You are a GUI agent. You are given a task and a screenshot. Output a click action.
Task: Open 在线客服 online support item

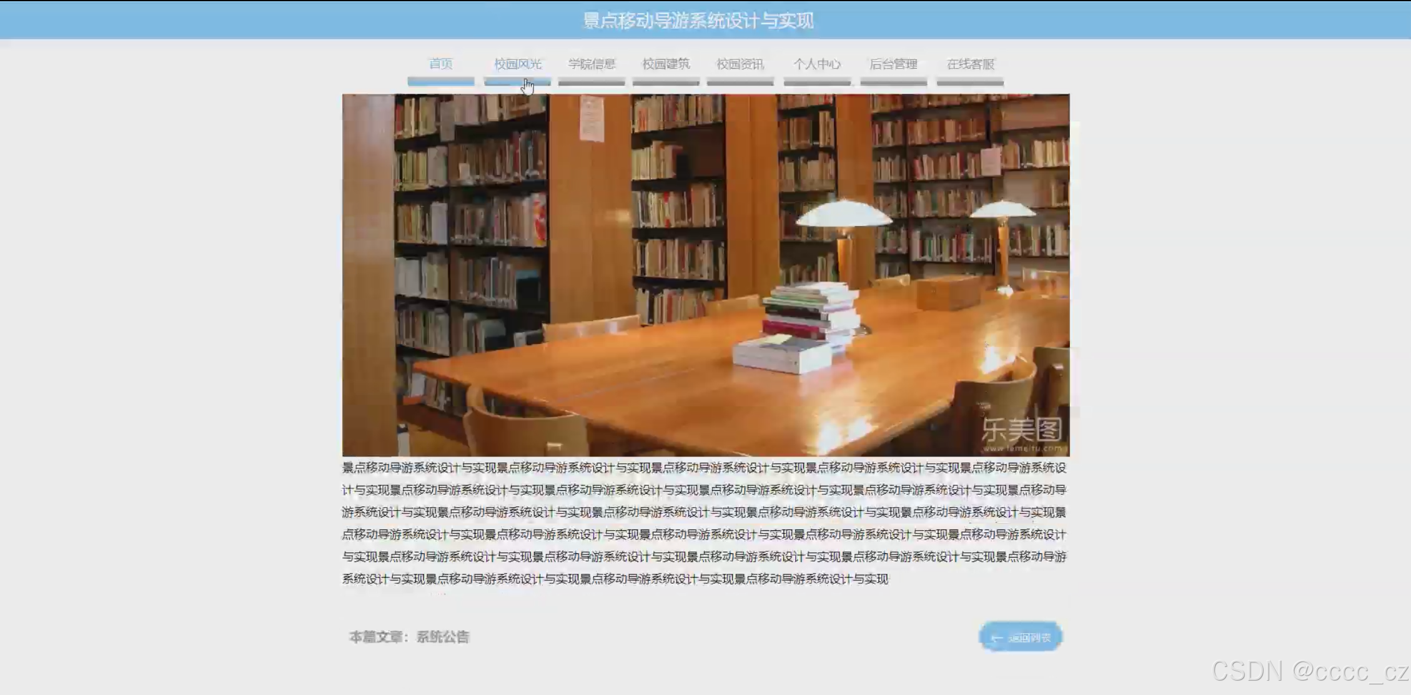point(970,64)
